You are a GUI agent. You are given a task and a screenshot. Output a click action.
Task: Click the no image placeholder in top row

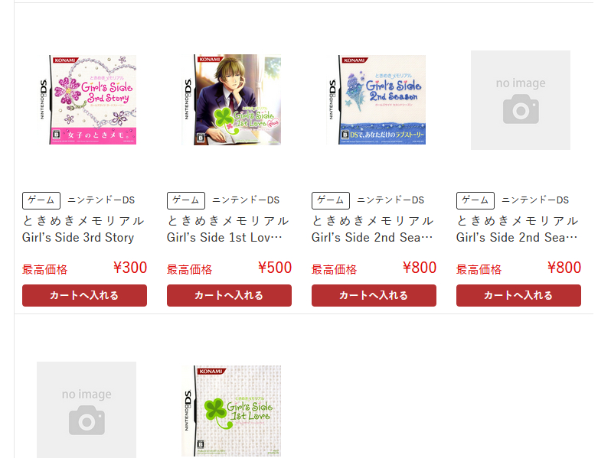(x=521, y=100)
